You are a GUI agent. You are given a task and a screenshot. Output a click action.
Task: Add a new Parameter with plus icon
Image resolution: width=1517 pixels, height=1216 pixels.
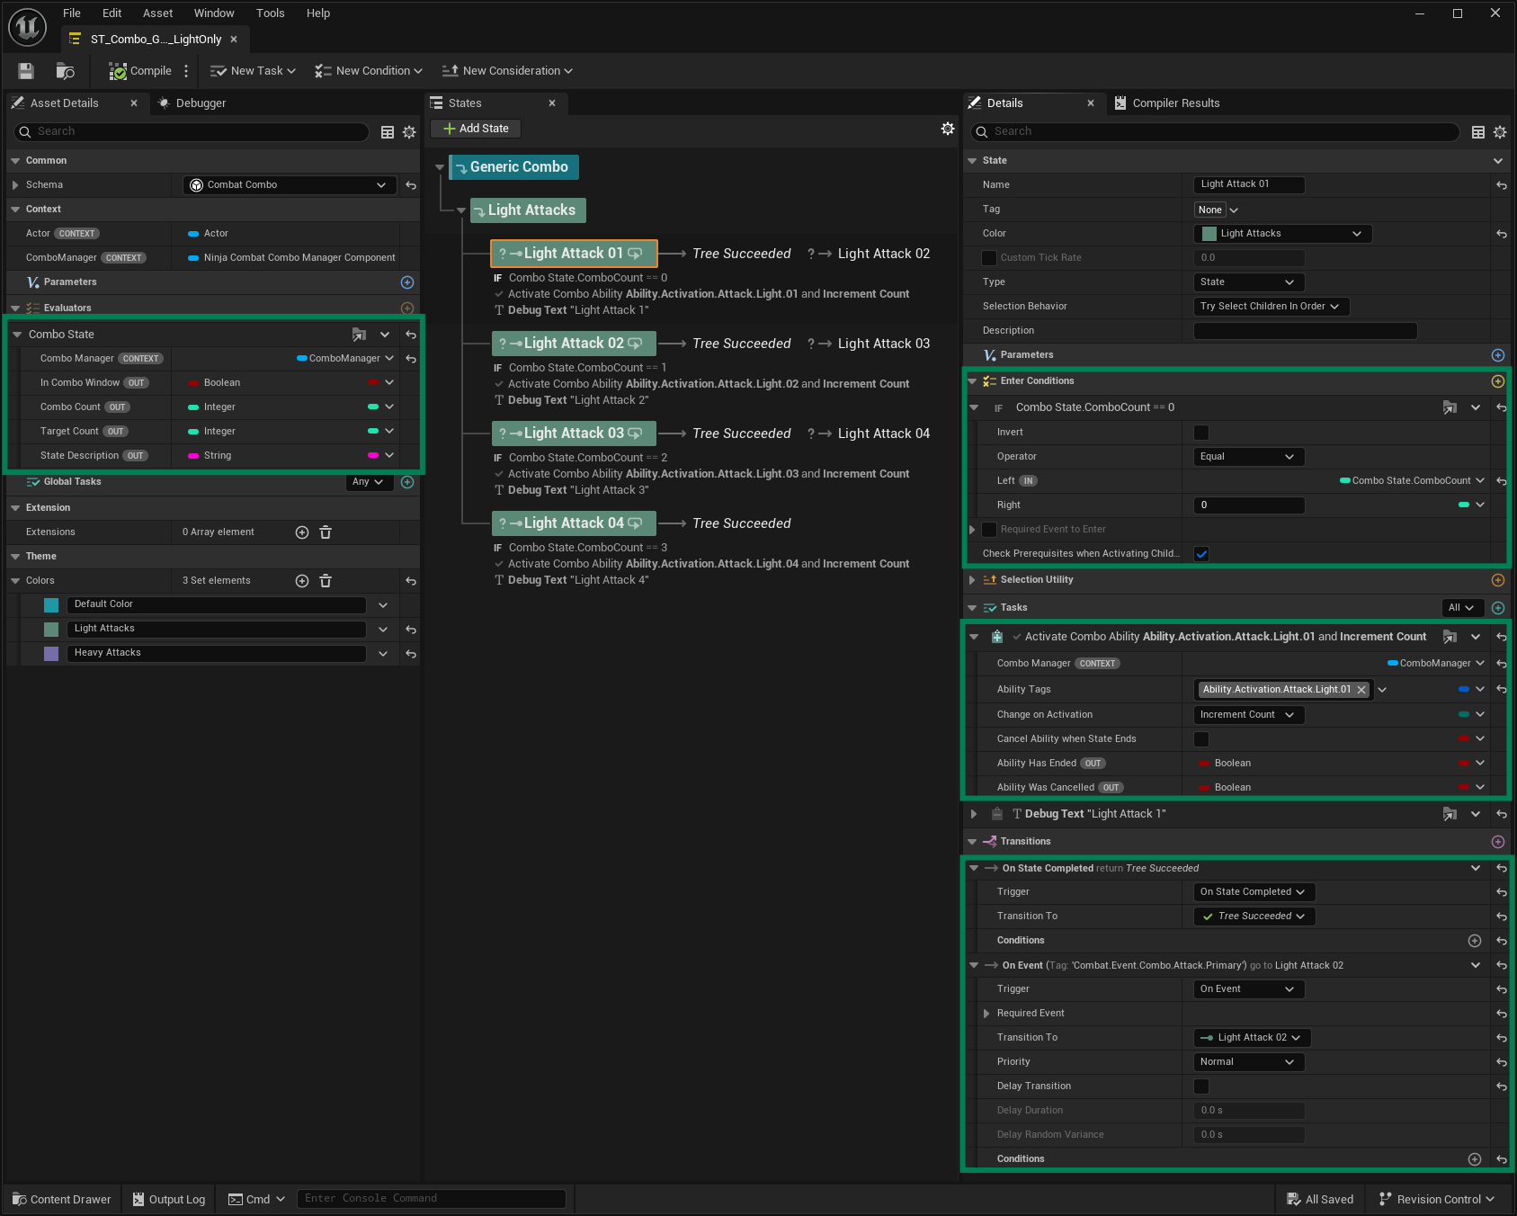click(x=407, y=282)
